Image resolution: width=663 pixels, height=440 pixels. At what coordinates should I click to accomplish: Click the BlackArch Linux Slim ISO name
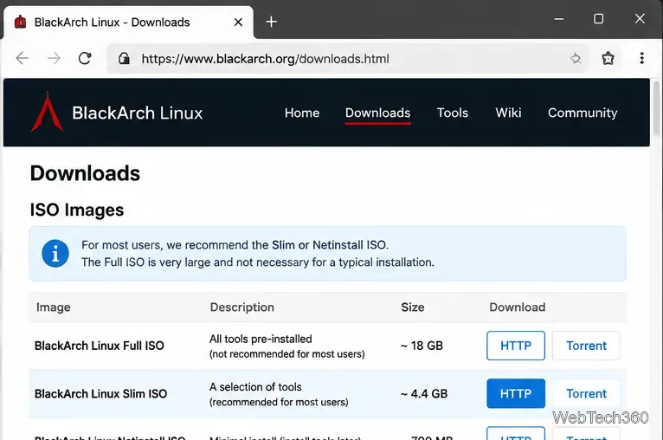click(100, 394)
